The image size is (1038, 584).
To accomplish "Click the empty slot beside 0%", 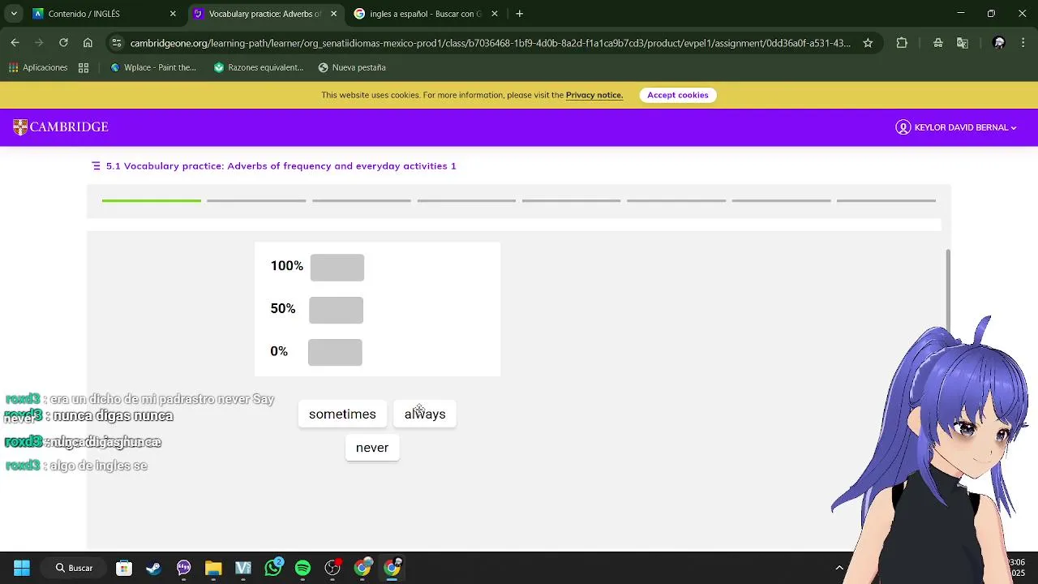I will (x=335, y=352).
